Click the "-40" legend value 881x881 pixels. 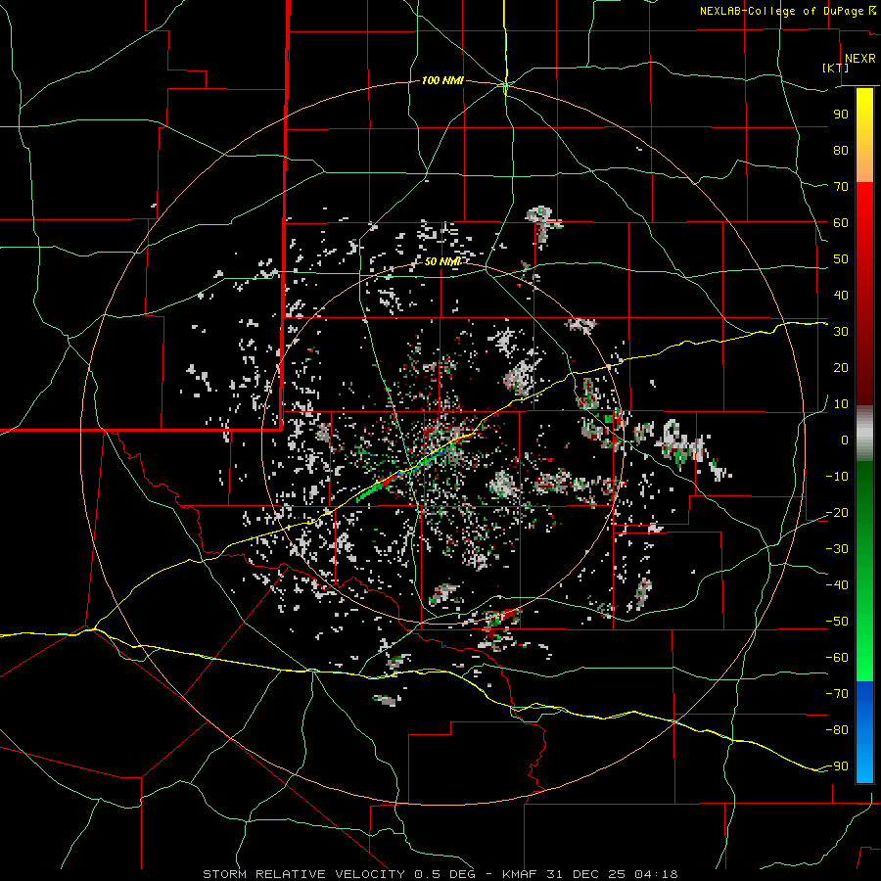[838, 585]
